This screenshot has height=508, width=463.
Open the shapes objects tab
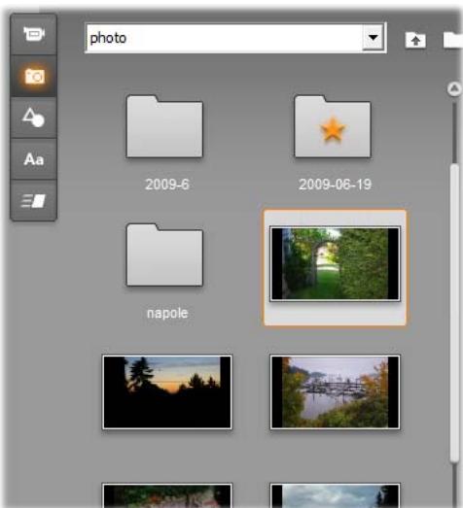point(34,118)
